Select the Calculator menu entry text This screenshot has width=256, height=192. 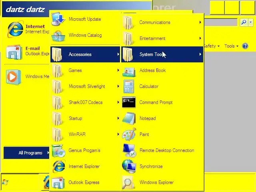149,86
